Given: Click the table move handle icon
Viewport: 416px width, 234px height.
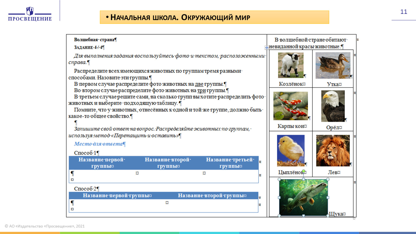Looking at the screenshot, I should pyautogui.click(x=266, y=48).
